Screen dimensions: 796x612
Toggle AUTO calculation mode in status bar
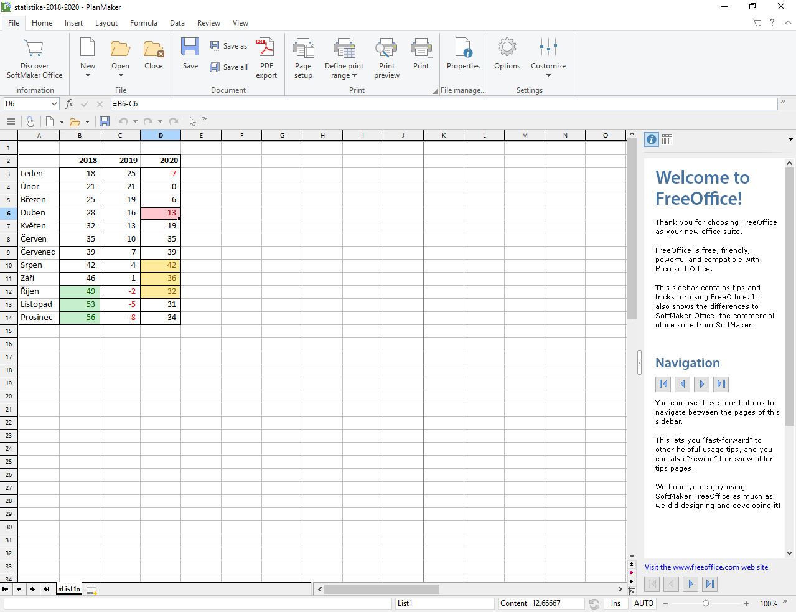pos(644,603)
